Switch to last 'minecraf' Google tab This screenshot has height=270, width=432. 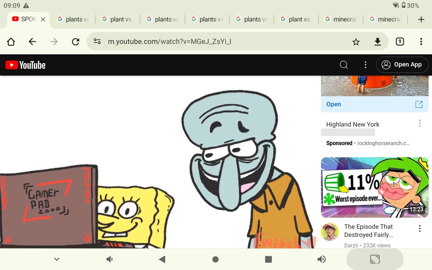tap(385, 19)
